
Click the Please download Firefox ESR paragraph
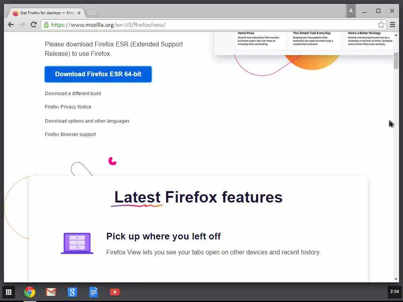click(114, 49)
